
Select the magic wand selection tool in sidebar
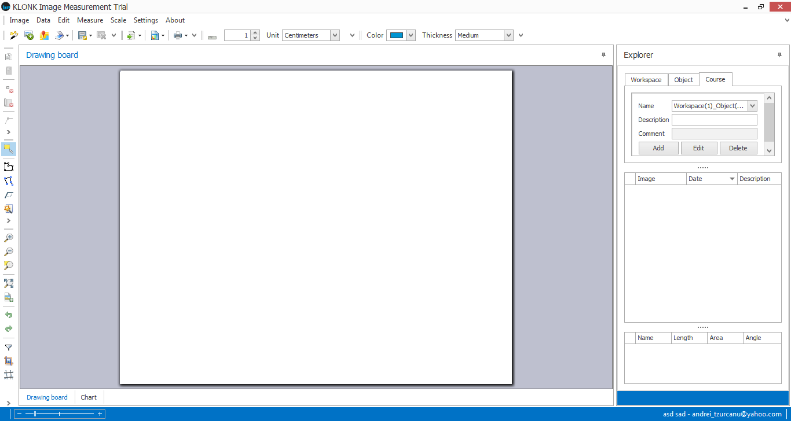[x=8, y=209]
